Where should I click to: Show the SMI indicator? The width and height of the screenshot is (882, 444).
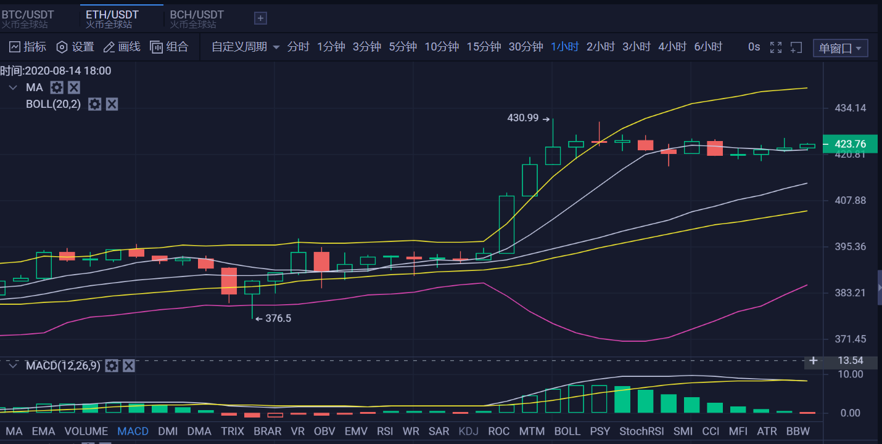click(x=683, y=431)
